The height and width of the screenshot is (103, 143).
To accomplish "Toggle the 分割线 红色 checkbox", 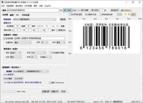I will [91, 14].
